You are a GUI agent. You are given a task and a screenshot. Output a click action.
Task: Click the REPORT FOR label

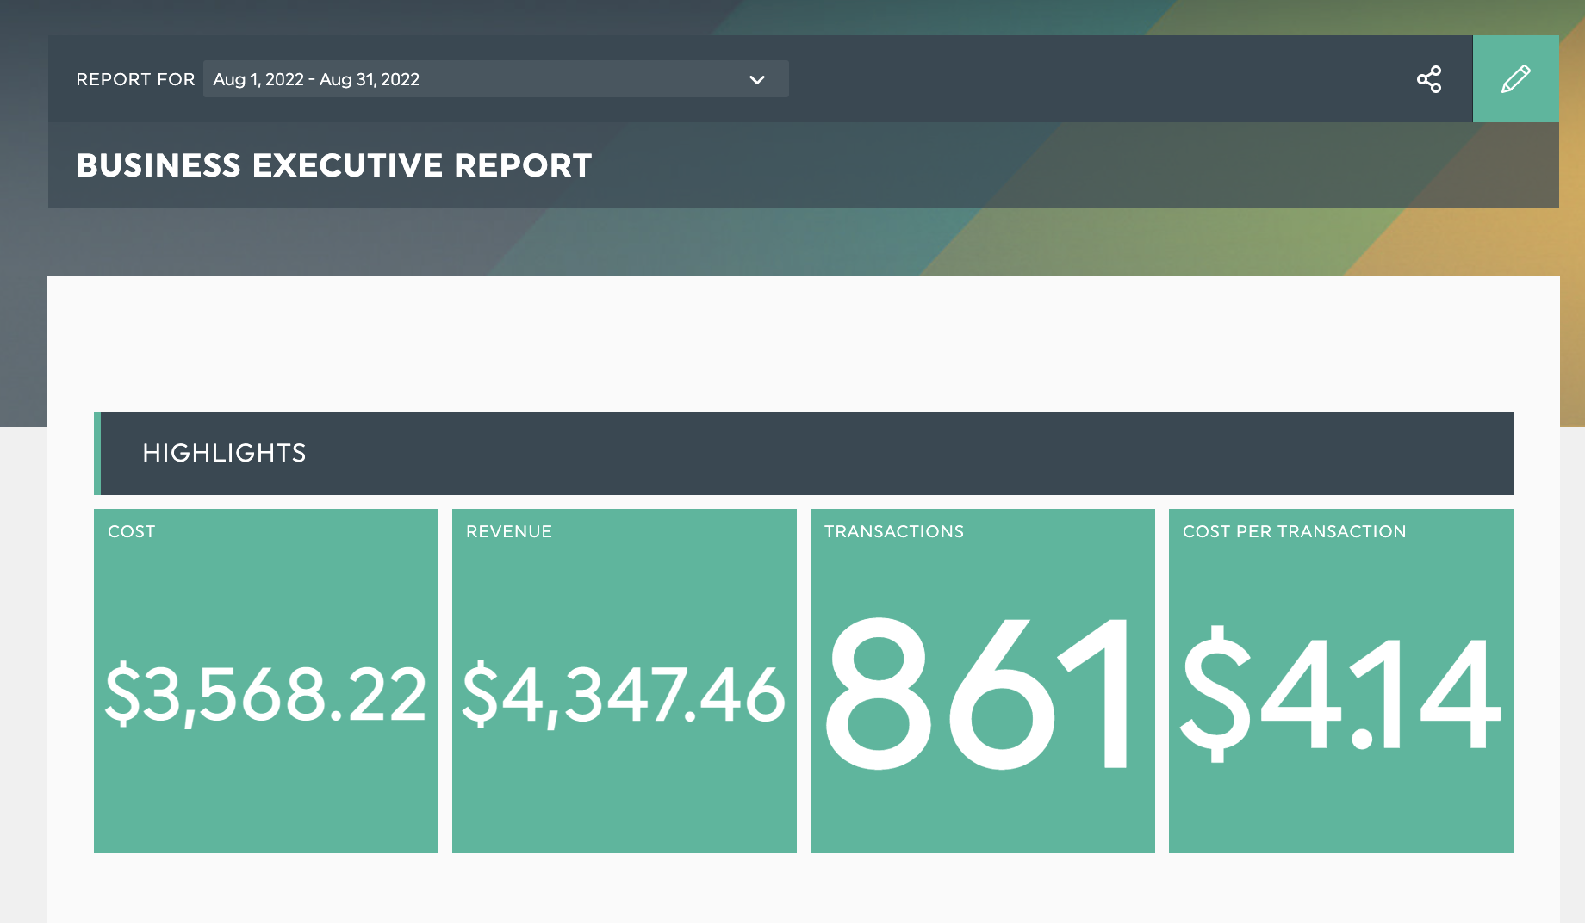click(x=135, y=79)
